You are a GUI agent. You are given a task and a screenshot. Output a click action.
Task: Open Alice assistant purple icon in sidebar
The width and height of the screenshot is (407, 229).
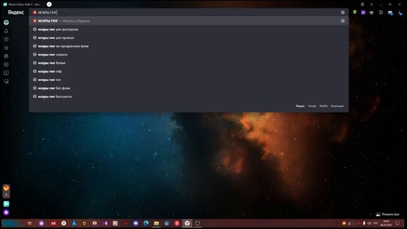coord(6,212)
